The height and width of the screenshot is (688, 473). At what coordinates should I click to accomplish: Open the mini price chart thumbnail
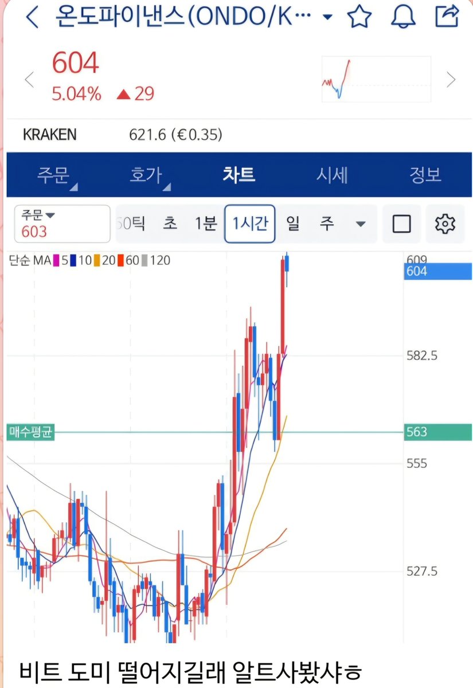376,79
